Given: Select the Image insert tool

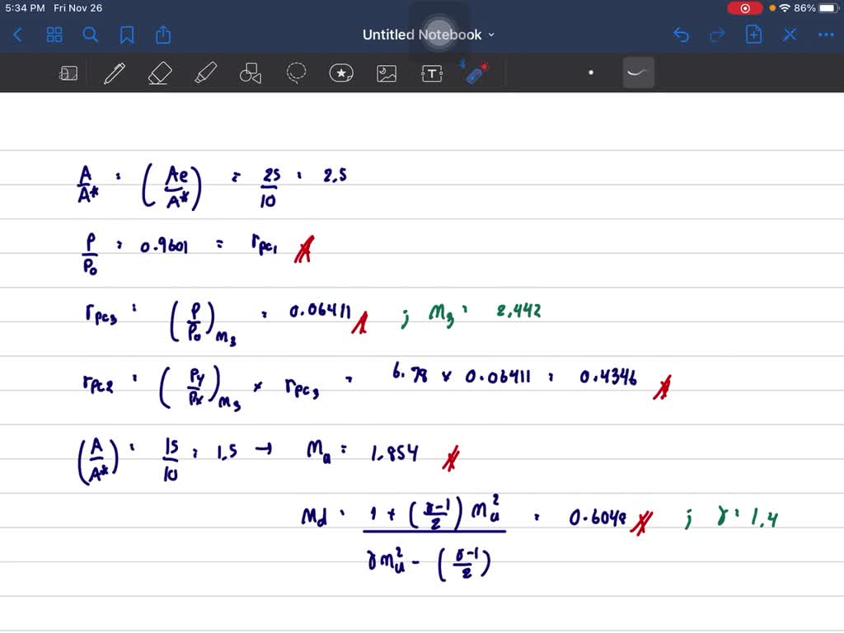Looking at the screenshot, I should point(387,73).
